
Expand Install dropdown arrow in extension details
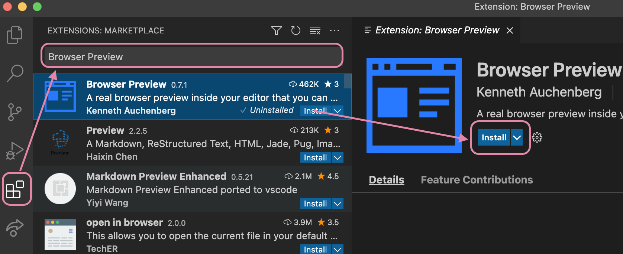click(517, 137)
